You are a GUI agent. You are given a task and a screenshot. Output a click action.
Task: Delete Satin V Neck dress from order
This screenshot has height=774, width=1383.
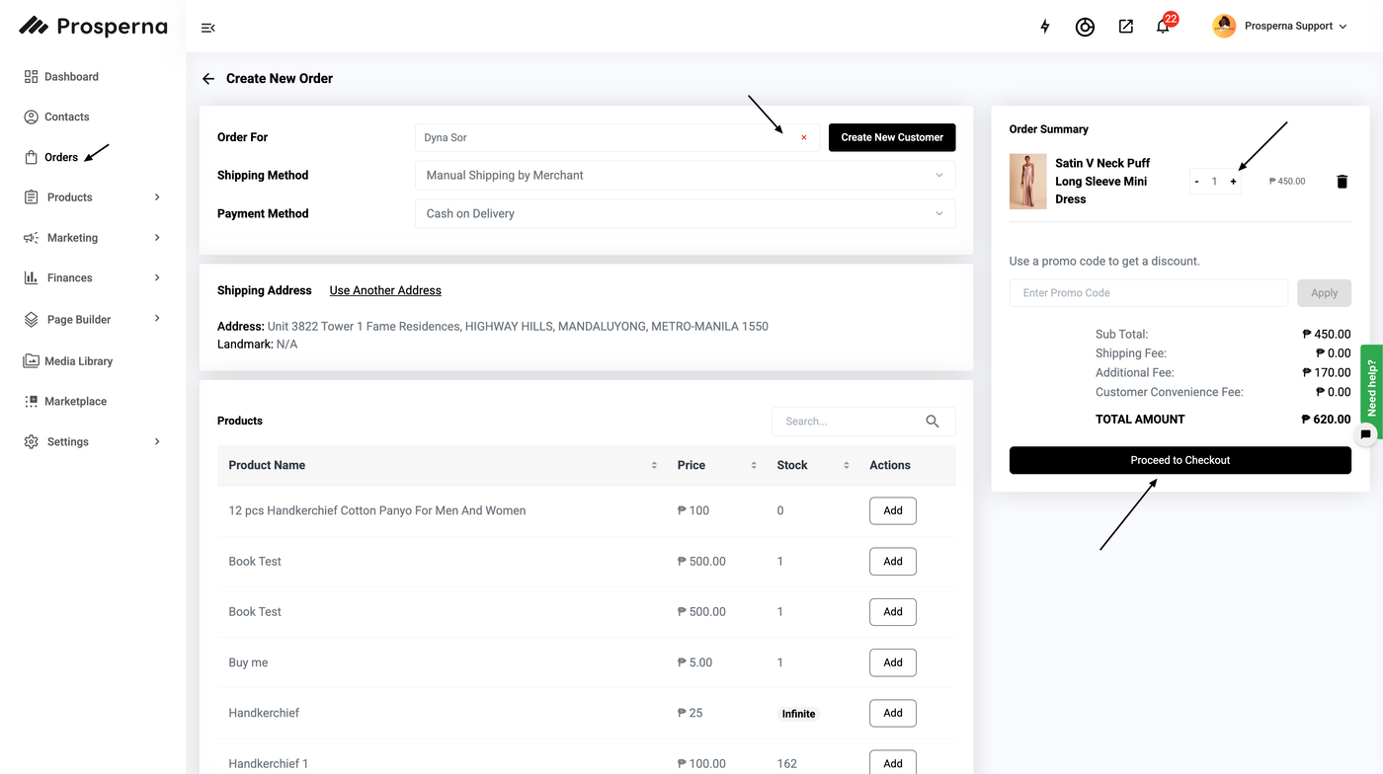pos(1342,182)
